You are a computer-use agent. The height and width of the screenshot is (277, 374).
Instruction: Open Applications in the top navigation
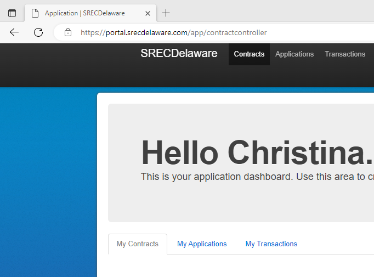tap(294, 54)
